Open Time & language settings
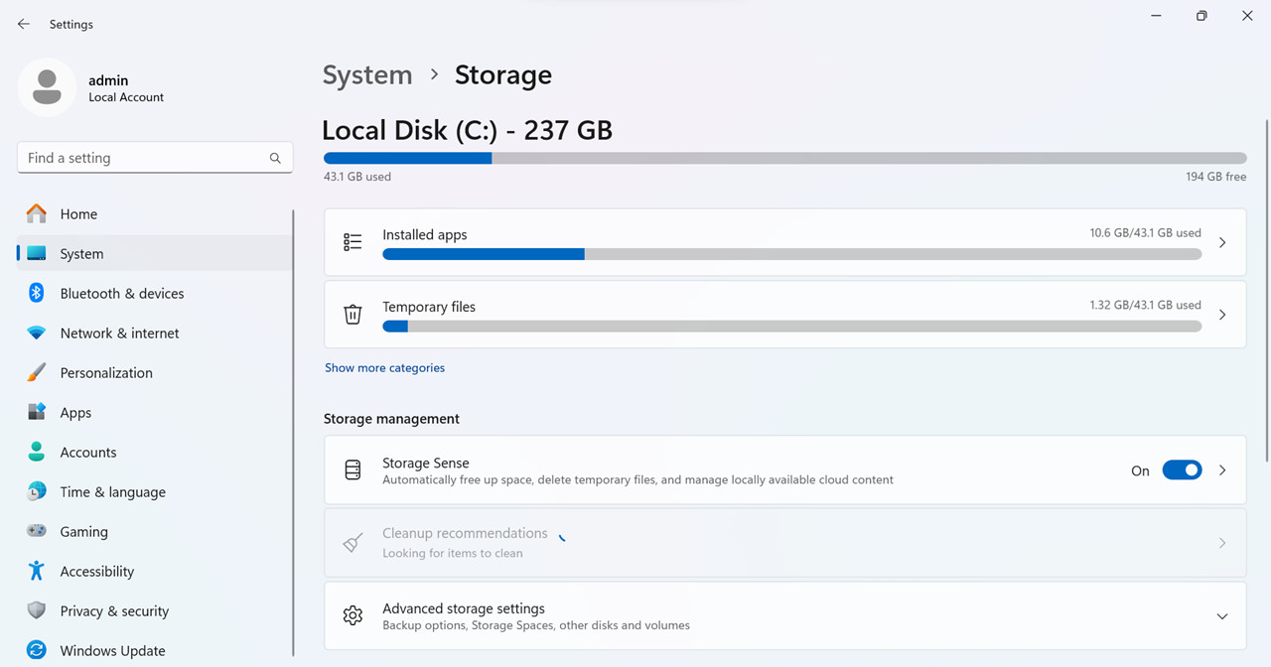The height and width of the screenshot is (667, 1271). (x=155, y=491)
